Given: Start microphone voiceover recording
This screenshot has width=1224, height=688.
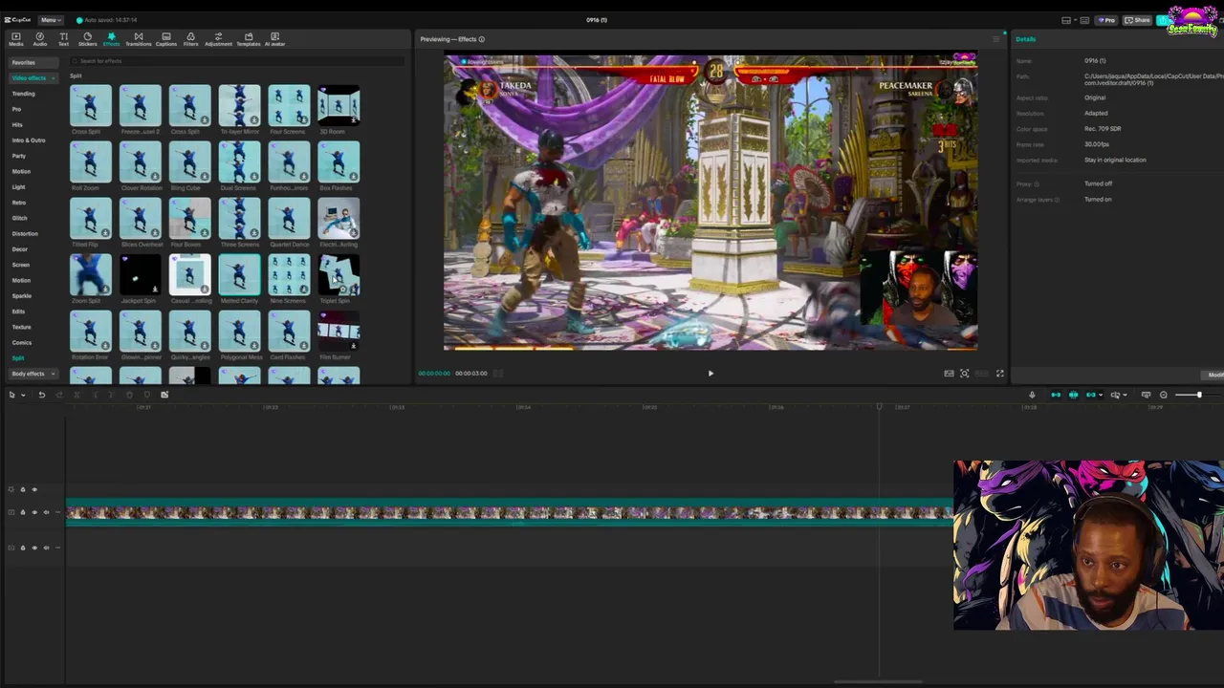Looking at the screenshot, I should pos(1032,395).
